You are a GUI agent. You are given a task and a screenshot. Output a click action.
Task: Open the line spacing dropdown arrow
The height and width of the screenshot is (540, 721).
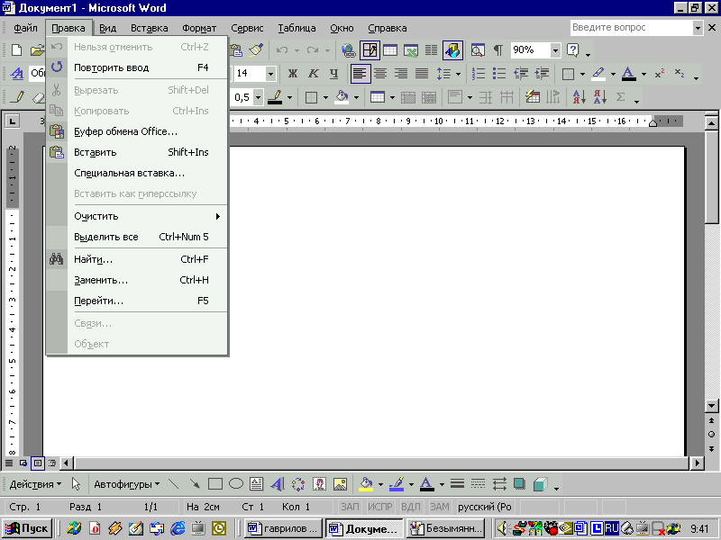pyautogui.click(x=458, y=74)
